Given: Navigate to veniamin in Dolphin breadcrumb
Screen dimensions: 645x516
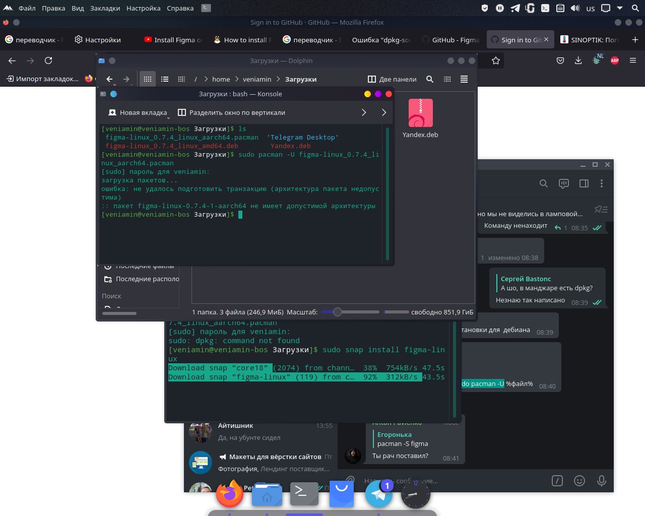Looking at the screenshot, I should [257, 79].
